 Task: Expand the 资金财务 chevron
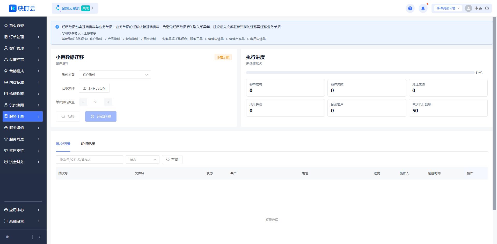tap(38, 162)
